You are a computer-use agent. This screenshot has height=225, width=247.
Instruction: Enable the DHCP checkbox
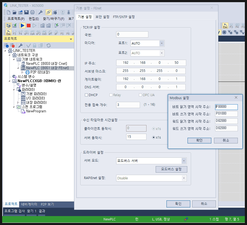coord(86,95)
